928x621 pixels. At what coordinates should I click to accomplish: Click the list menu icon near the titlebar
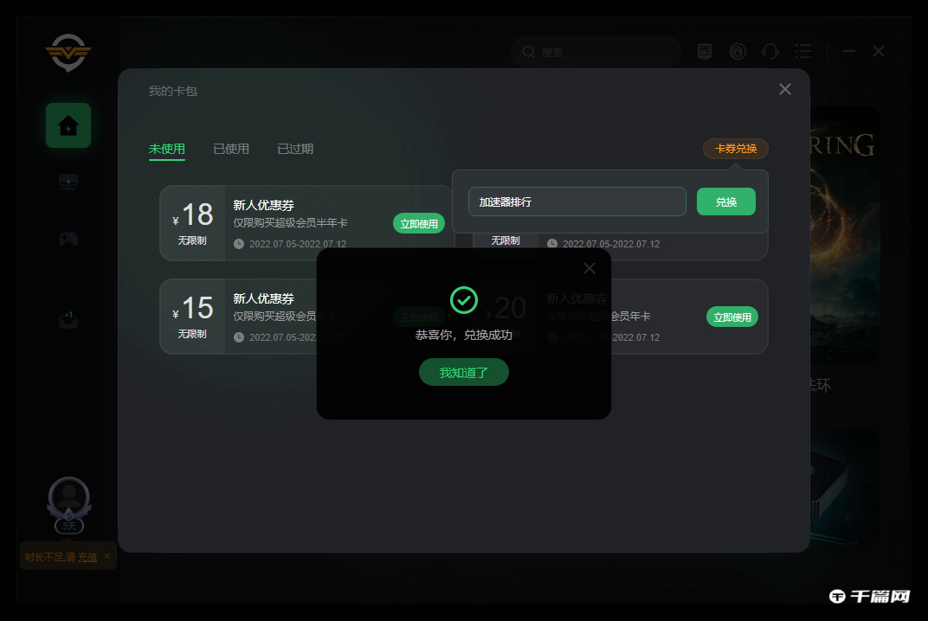[x=803, y=51]
